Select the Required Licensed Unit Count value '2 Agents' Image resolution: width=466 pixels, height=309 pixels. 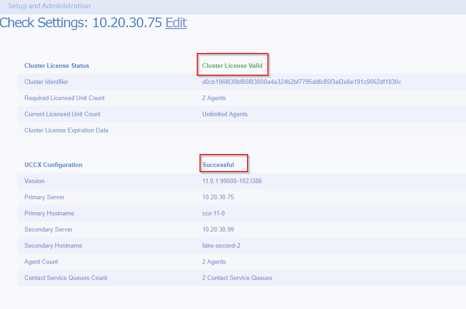(x=214, y=98)
